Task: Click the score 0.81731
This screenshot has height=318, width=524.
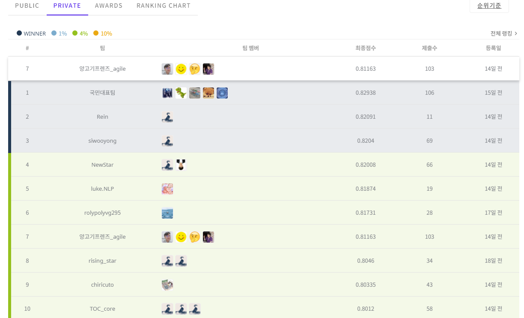Action: [366, 213]
